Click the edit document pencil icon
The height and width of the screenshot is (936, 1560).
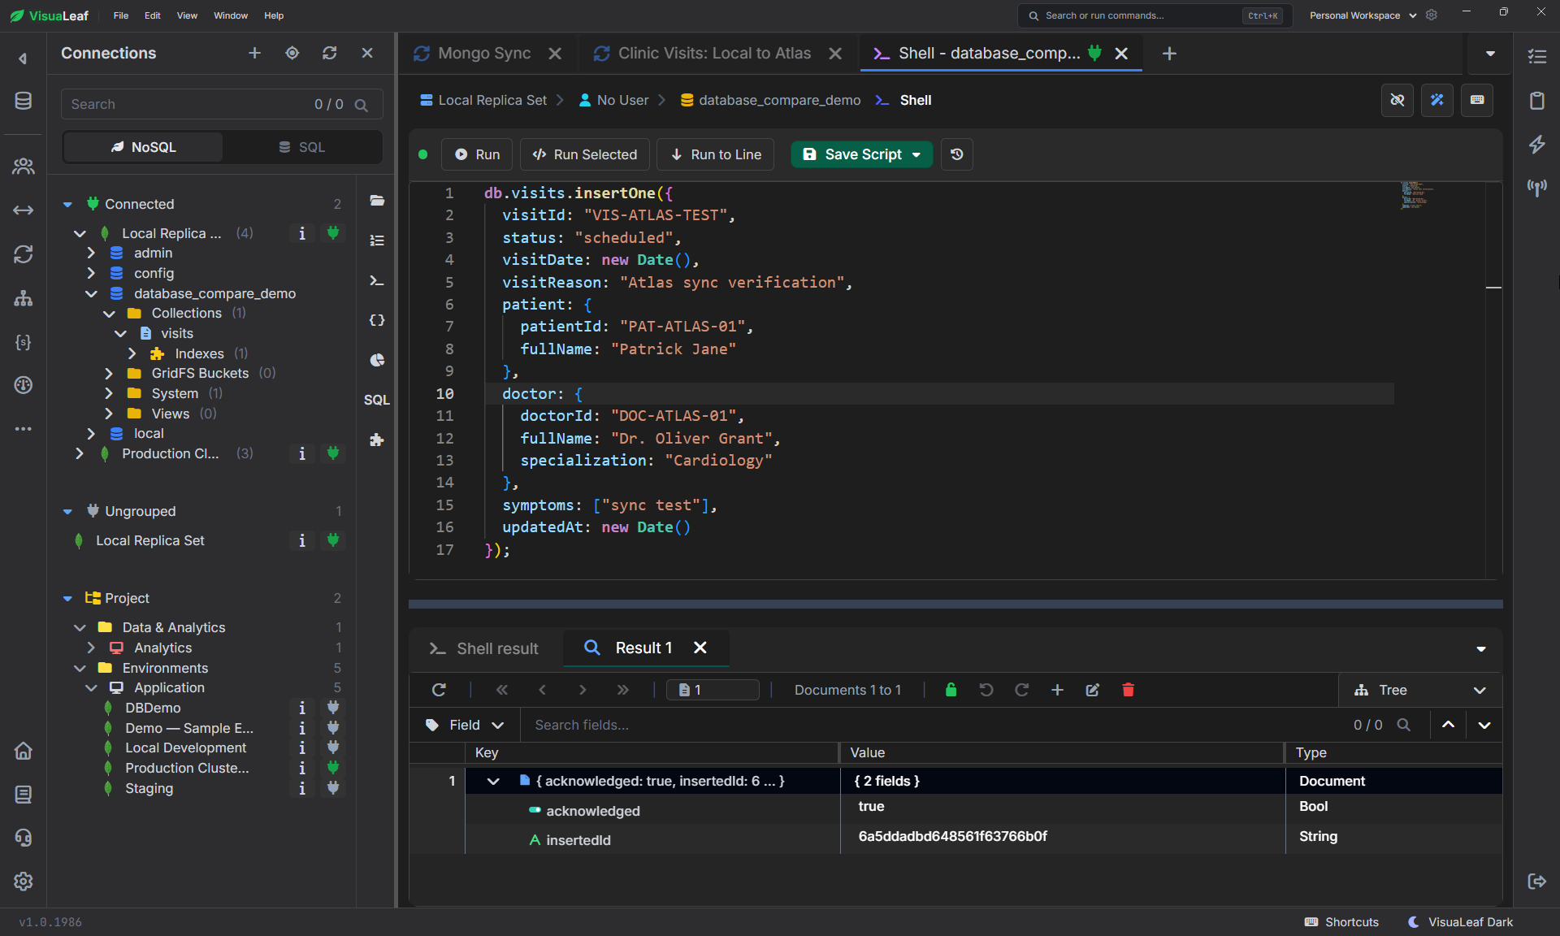pyautogui.click(x=1093, y=690)
